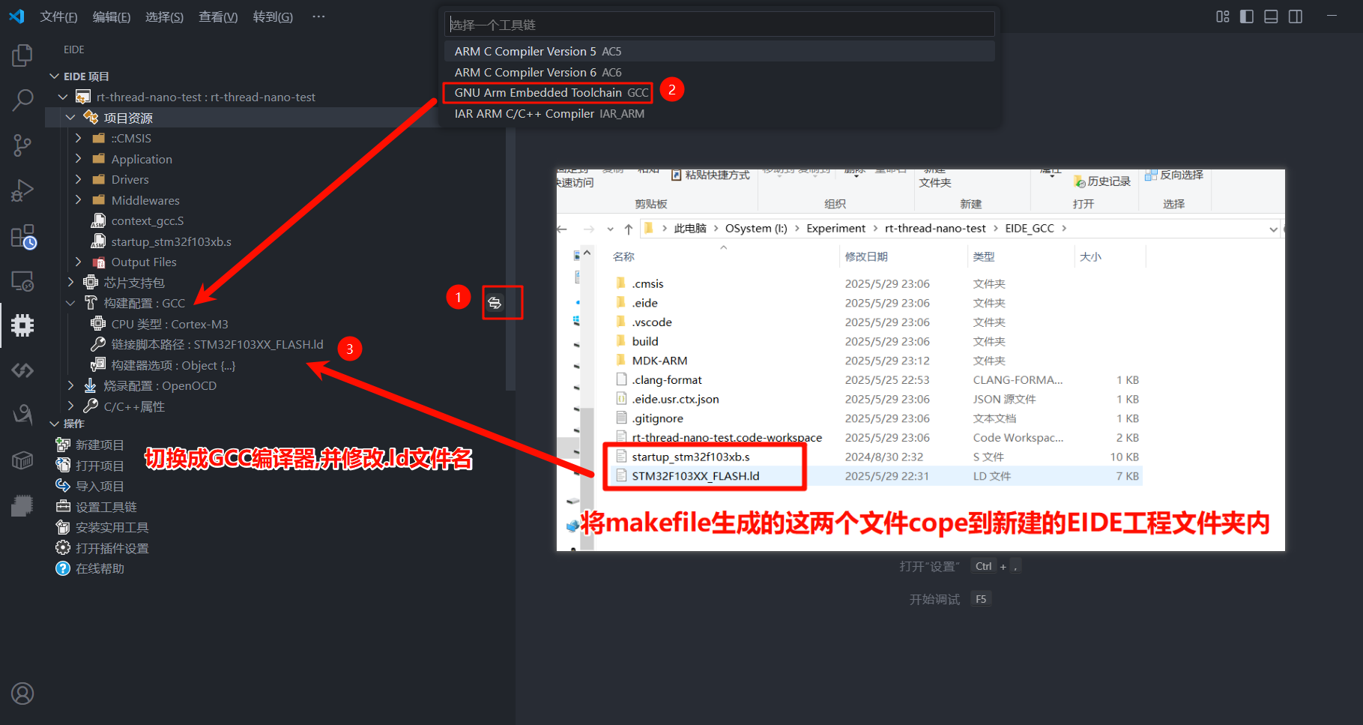Click the switch toolchain icon
Image resolution: width=1363 pixels, height=725 pixels.
pos(495,303)
